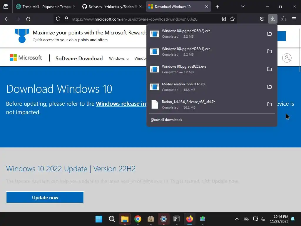Open the site security padlock
This screenshot has width=301, height=226.
click(66, 19)
